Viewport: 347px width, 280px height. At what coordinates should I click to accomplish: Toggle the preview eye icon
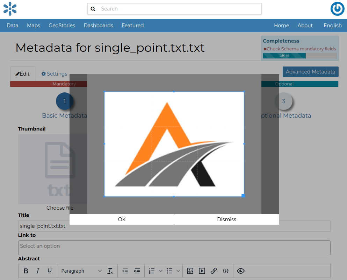pyautogui.click(x=241, y=271)
